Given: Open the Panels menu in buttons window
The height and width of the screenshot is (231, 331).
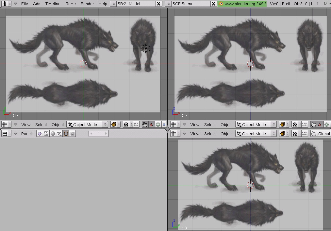Looking at the screenshot, I should (x=27, y=134).
